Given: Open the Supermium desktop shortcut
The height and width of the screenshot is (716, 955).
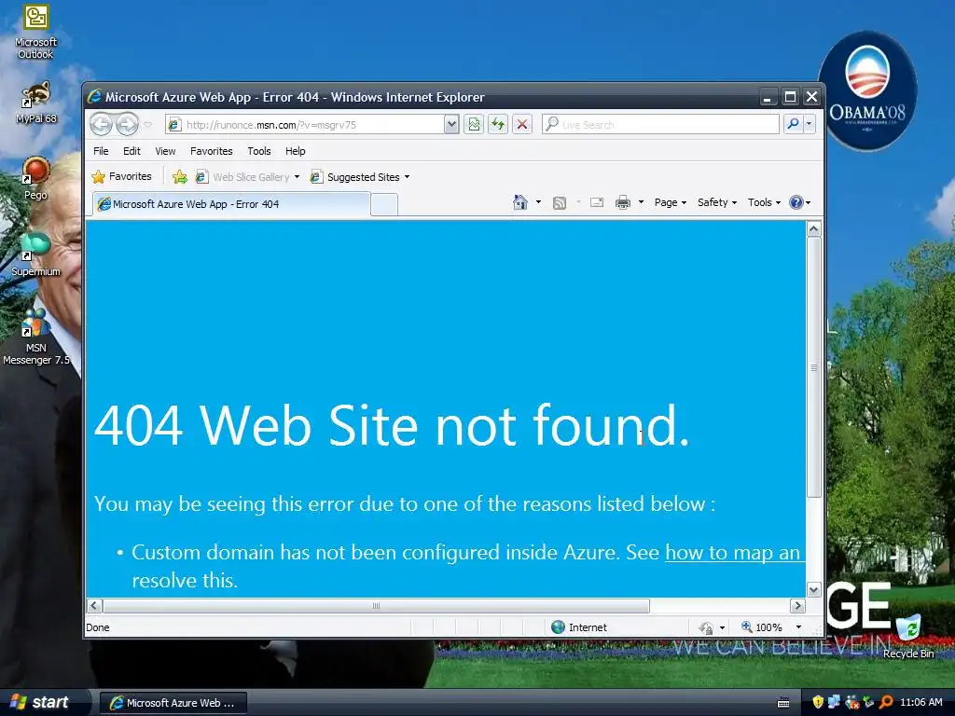Looking at the screenshot, I should click(36, 255).
